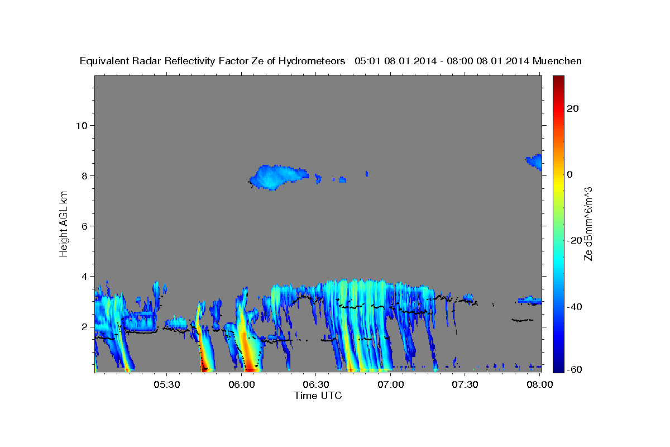Screen dimensions: 670x447
Task: Click the '4' height tick label
Action: coord(85,276)
